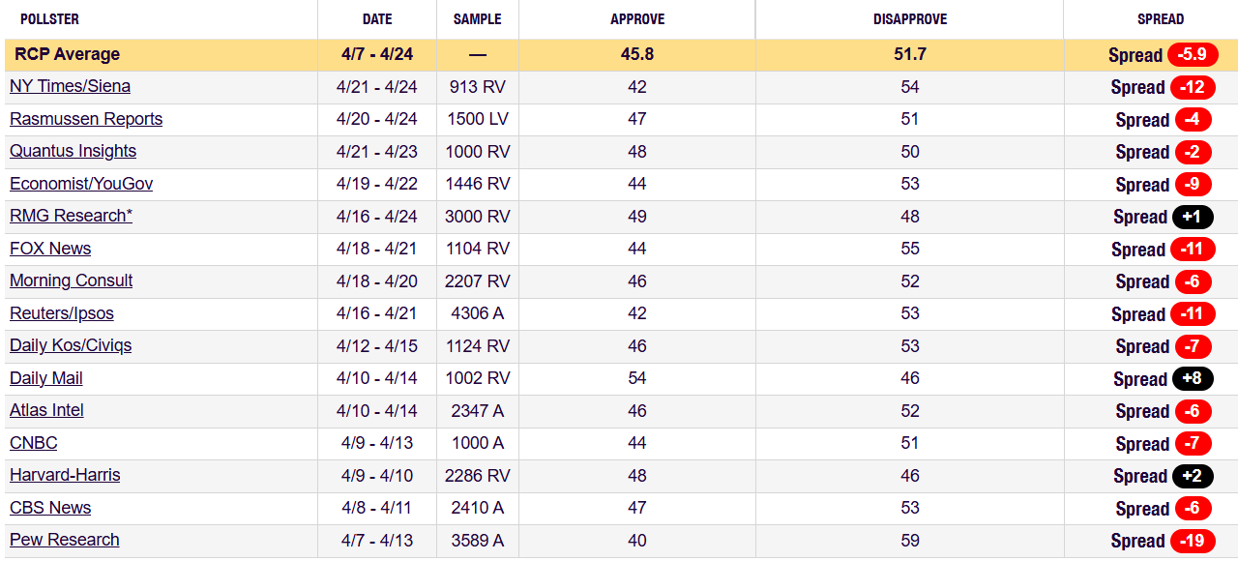Open the Atlas Intel poll
Screen dimensions: 1238x561
[x=46, y=410]
